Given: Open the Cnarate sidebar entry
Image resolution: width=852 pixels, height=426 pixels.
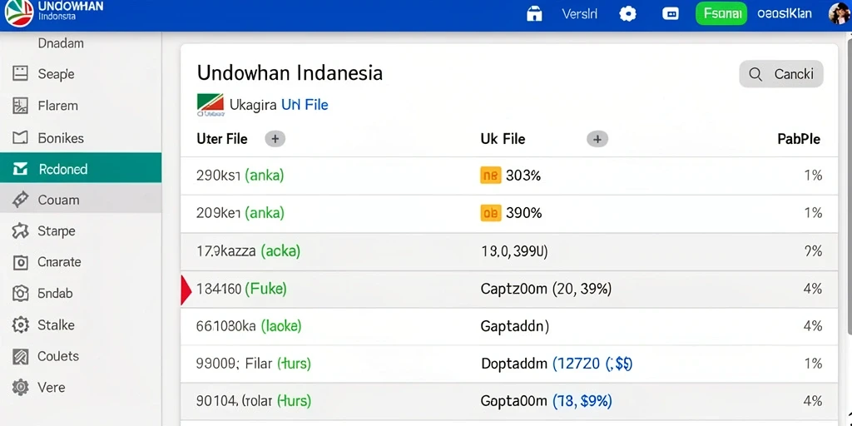Looking at the screenshot, I should tap(81, 262).
